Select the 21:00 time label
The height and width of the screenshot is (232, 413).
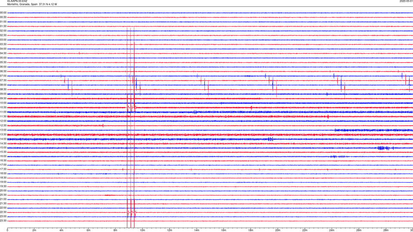(3, 199)
